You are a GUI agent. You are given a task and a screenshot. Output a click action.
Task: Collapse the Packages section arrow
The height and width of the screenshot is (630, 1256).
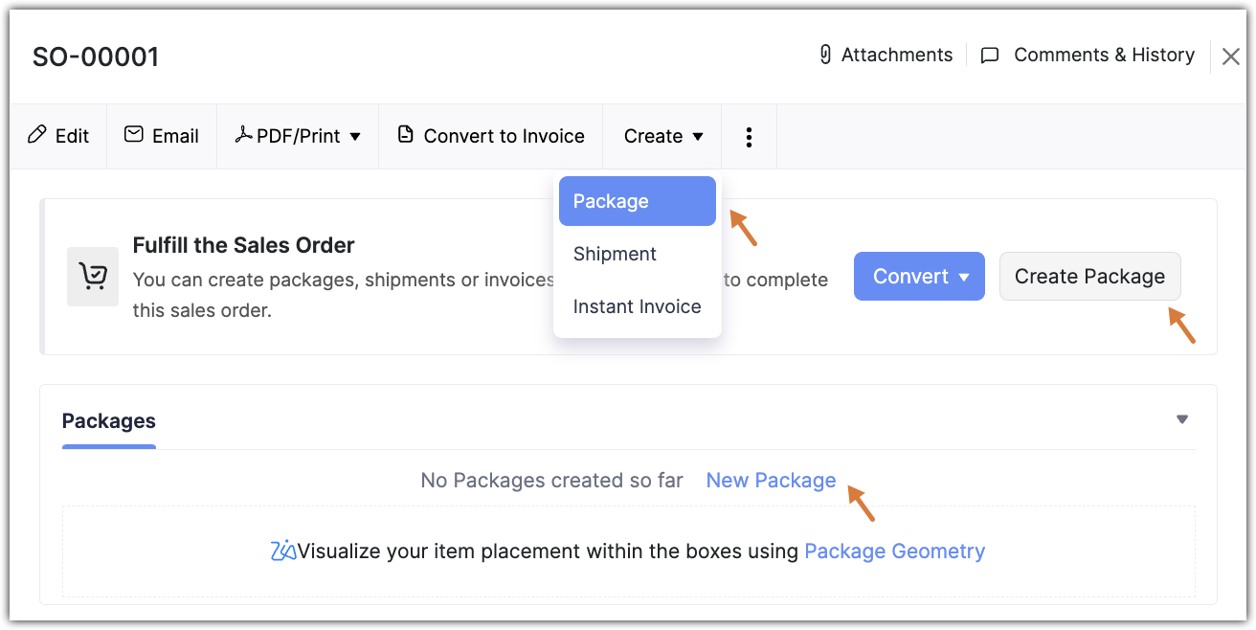[x=1182, y=419]
